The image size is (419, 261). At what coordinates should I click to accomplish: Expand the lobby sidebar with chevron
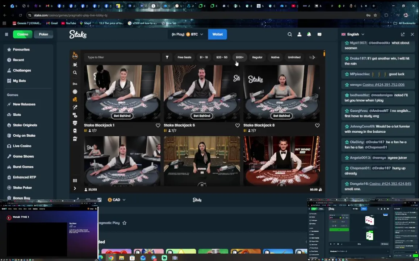pos(75,188)
